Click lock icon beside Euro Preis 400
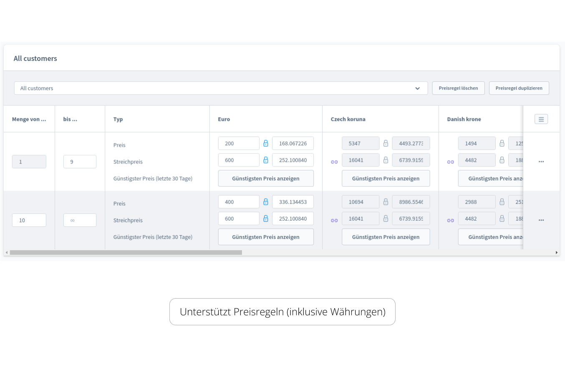 pos(266,202)
